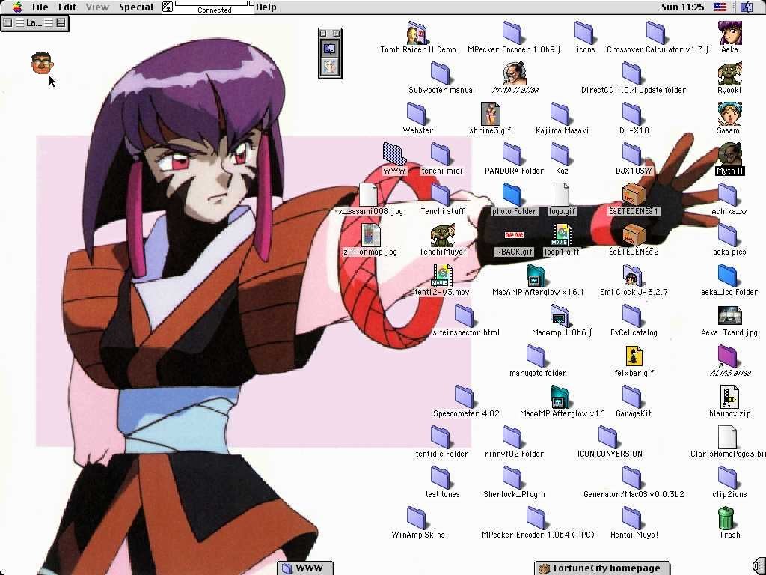Click the Trash icon
The image size is (766, 575).
click(x=726, y=518)
